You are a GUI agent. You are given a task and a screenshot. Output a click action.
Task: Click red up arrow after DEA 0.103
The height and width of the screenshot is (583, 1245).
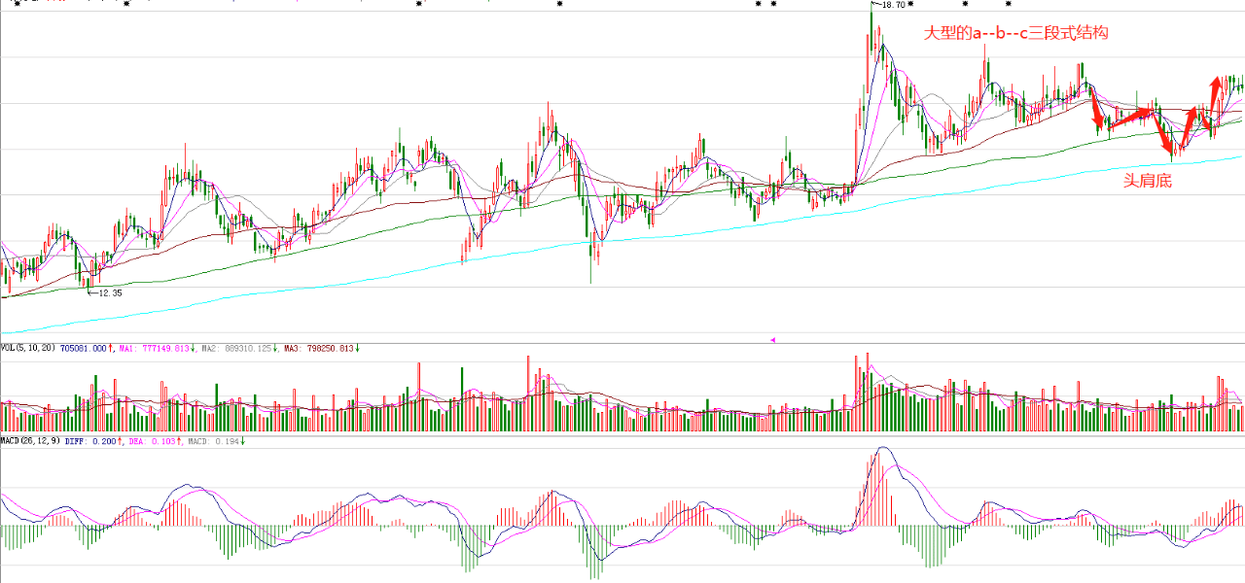pyautogui.click(x=179, y=441)
